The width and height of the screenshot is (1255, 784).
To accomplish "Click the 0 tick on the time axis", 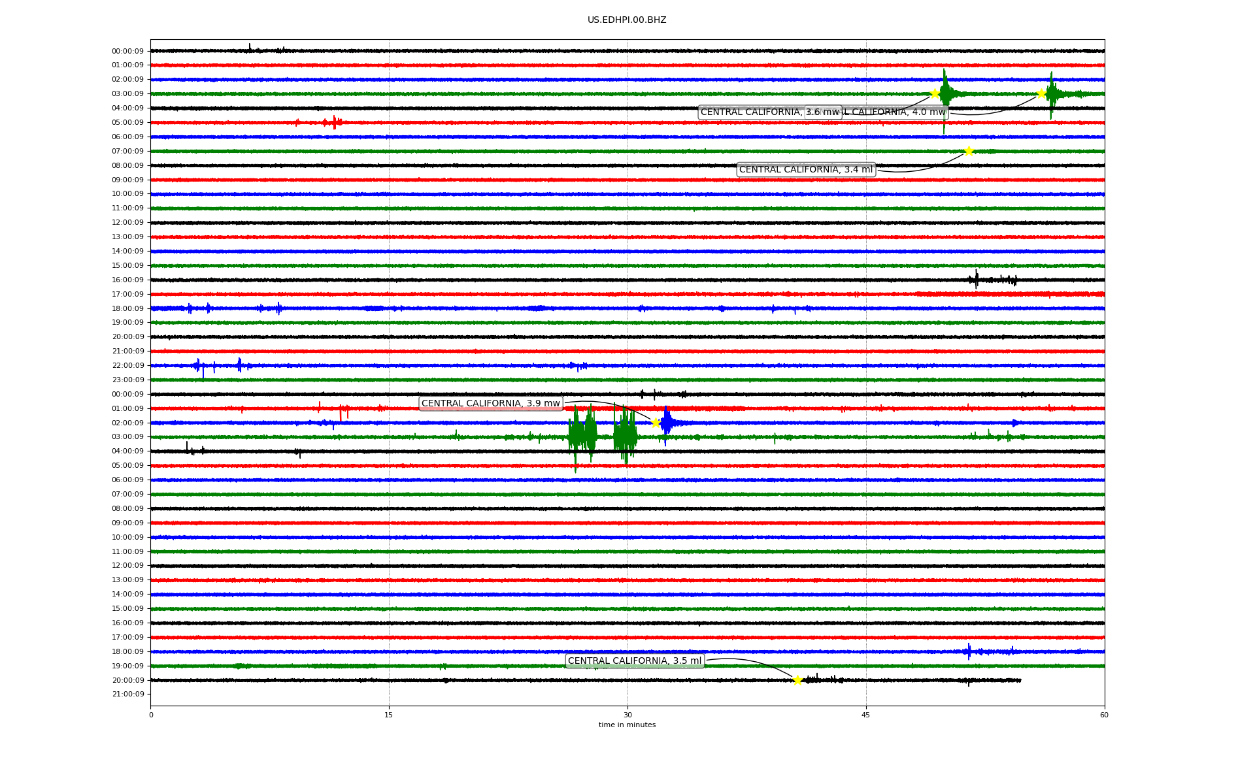I will (x=151, y=715).
